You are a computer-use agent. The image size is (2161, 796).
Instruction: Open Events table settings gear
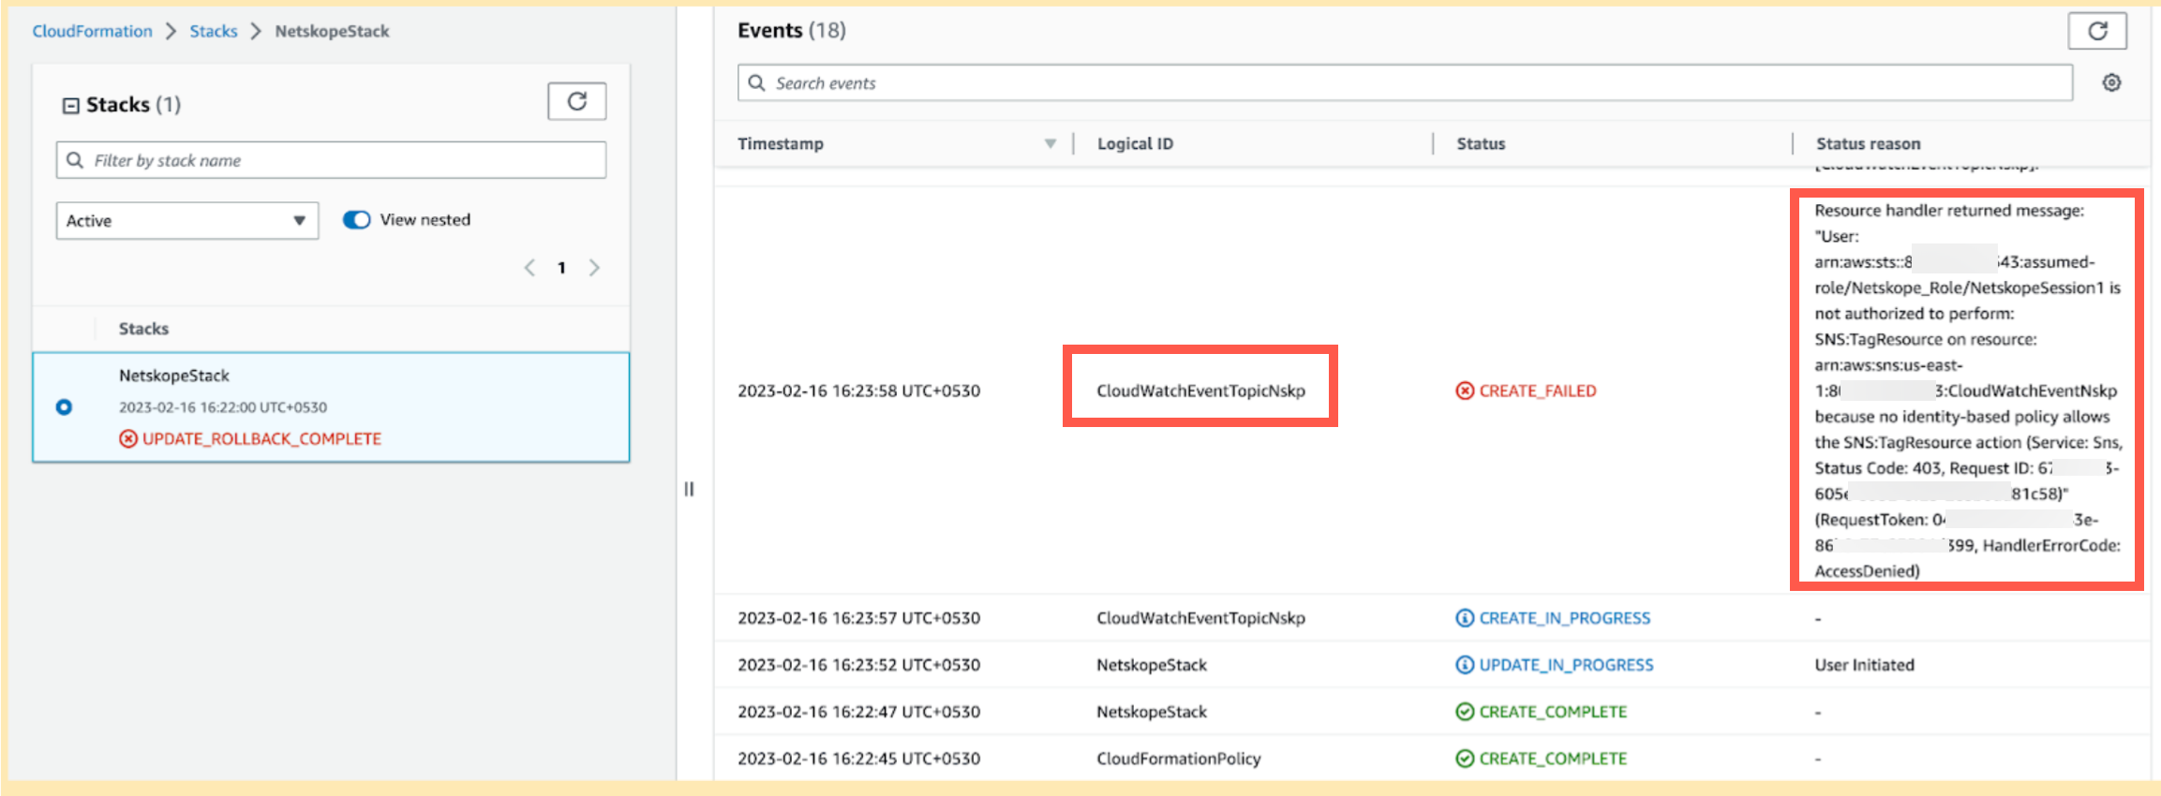pos(2111,82)
